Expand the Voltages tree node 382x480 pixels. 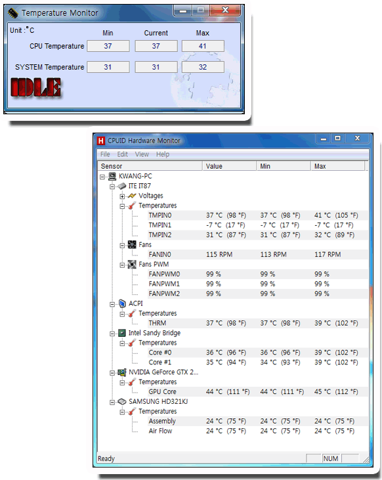[x=122, y=196]
